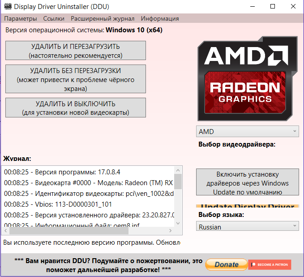This screenshot has height=277, width=304.
Task: Click УДАЛИТЬ БЕЗ ПЕРЕЗАГРУЗКИ button
Action: coord(76,79)
